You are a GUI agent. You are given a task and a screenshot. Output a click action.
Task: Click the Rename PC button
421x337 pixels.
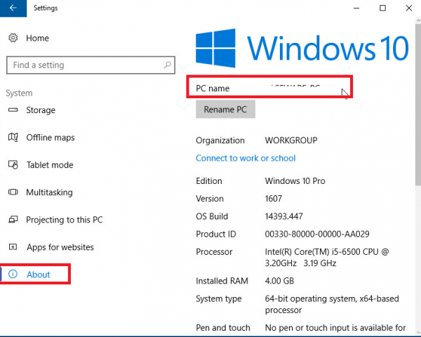tap(225, 109)
